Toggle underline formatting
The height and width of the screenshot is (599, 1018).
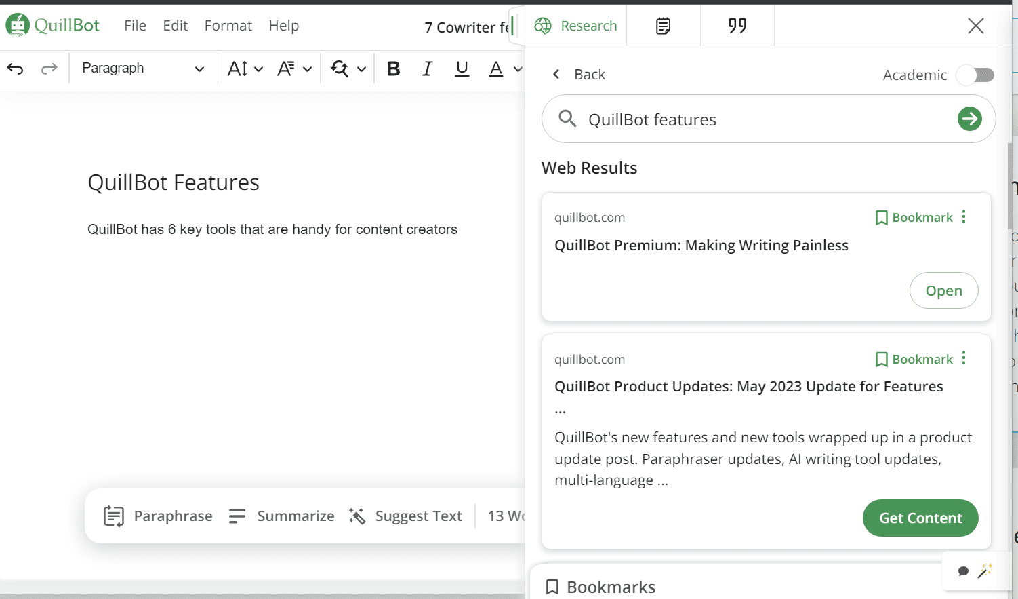click(462, 69)
